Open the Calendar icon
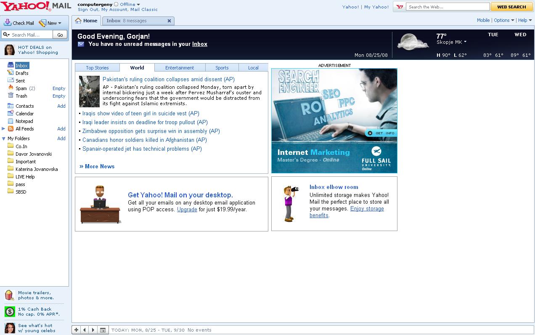535x335 pixels. tap(11, 113)
